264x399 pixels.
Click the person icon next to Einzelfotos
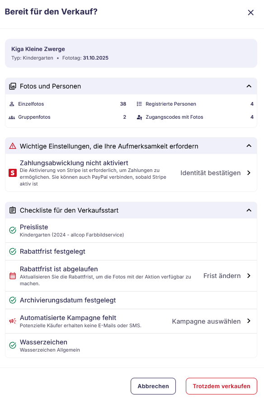pos(11,104)
